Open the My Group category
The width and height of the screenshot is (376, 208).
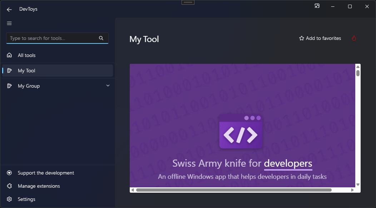(57, 86)
